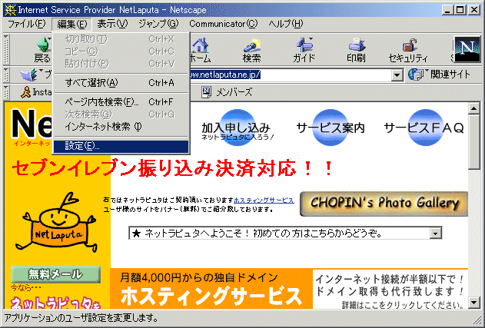The image size is (485, 328).
Task: Click the インターネット接続が半額以下で text banner
Action: [390, 289]
